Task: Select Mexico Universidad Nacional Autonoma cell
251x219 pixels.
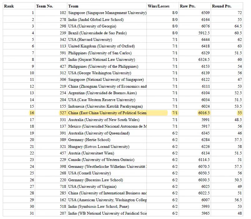Action: [x=107, y=126]
